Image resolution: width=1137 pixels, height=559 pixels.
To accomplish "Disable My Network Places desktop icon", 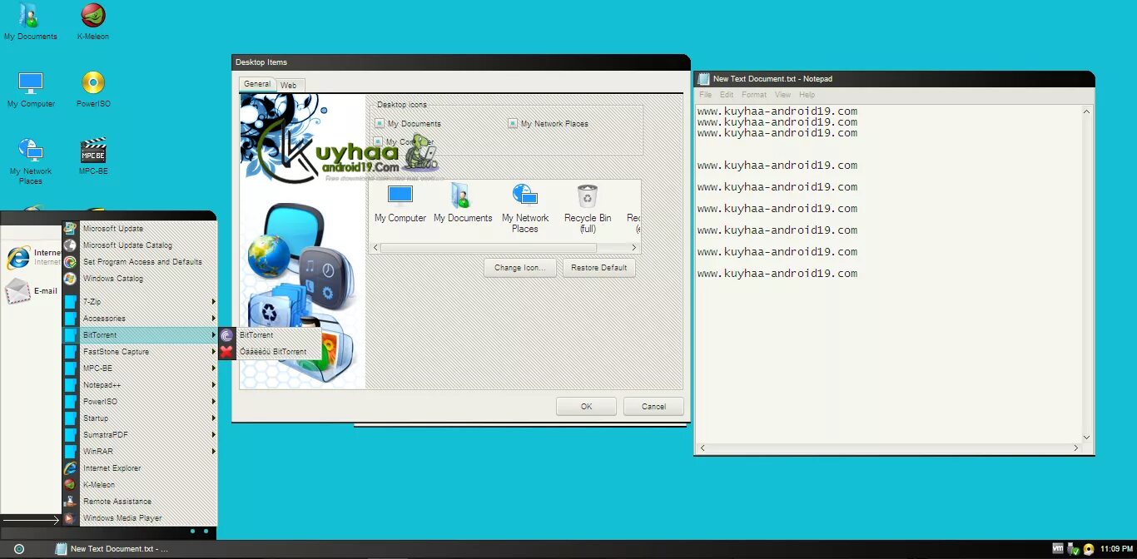I will click(513, 122).
